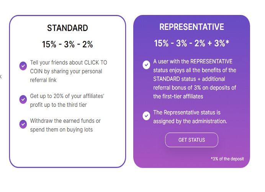The height and width of the screenshot is (192, 265).
Task: Click the '15% - 3% - 2%' standard rate text
Action: [67, 44]
